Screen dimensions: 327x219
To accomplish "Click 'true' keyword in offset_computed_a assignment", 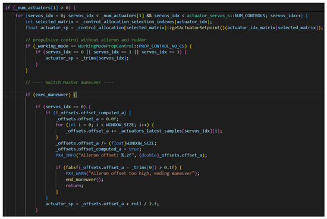I will pos(134,149).
